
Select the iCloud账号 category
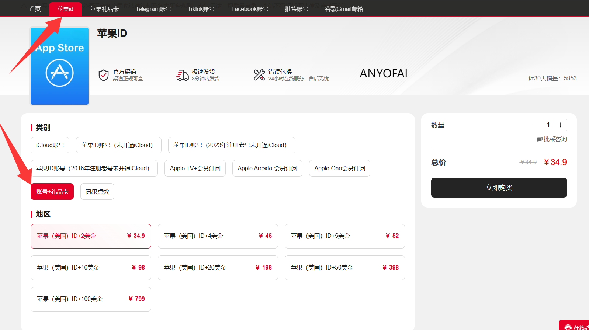coord(50,145)
